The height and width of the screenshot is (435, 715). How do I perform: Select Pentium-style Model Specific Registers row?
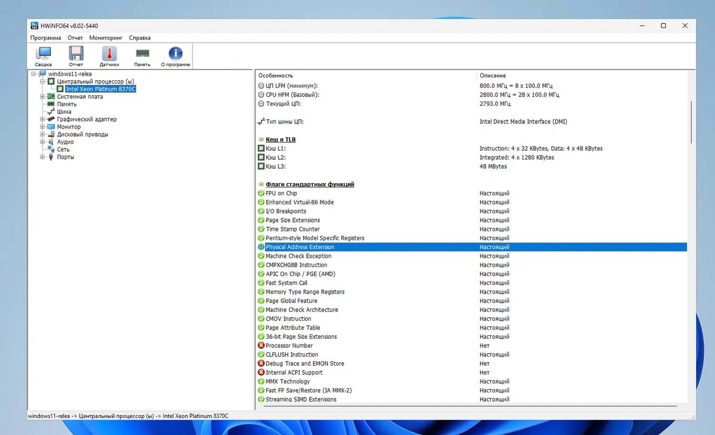click(x=472, y=238)
